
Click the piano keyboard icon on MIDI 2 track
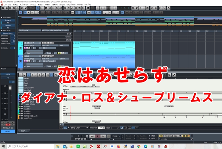[20, 62]
